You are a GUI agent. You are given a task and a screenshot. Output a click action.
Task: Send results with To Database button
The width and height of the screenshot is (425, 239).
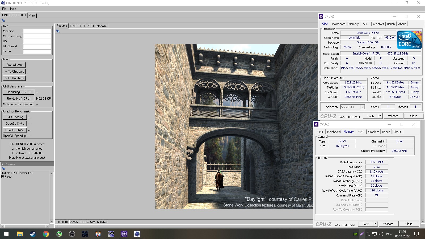(x=14, y=78)
